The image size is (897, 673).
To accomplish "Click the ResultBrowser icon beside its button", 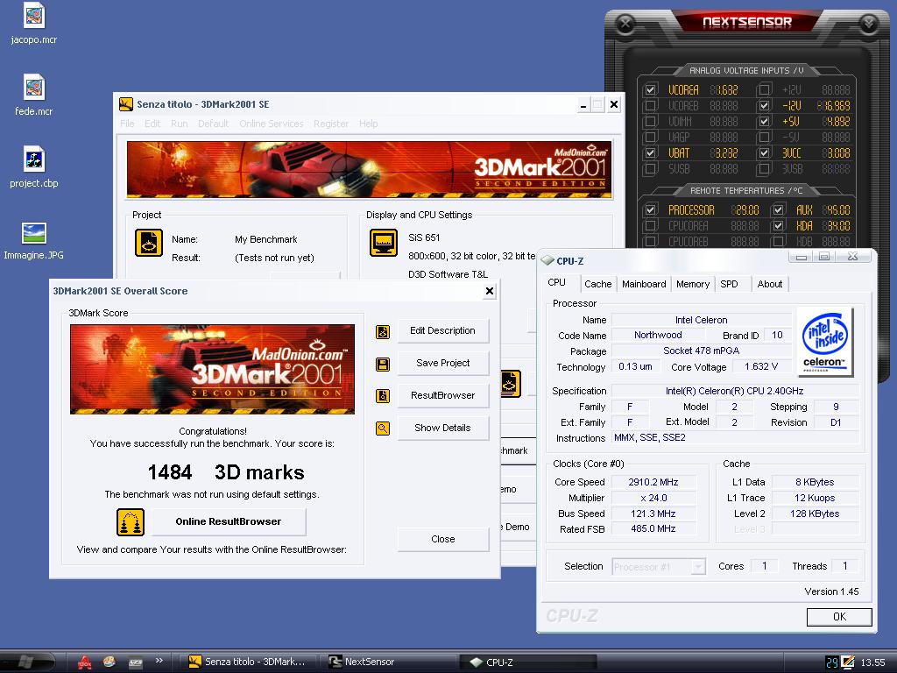I will pos(383,396).
